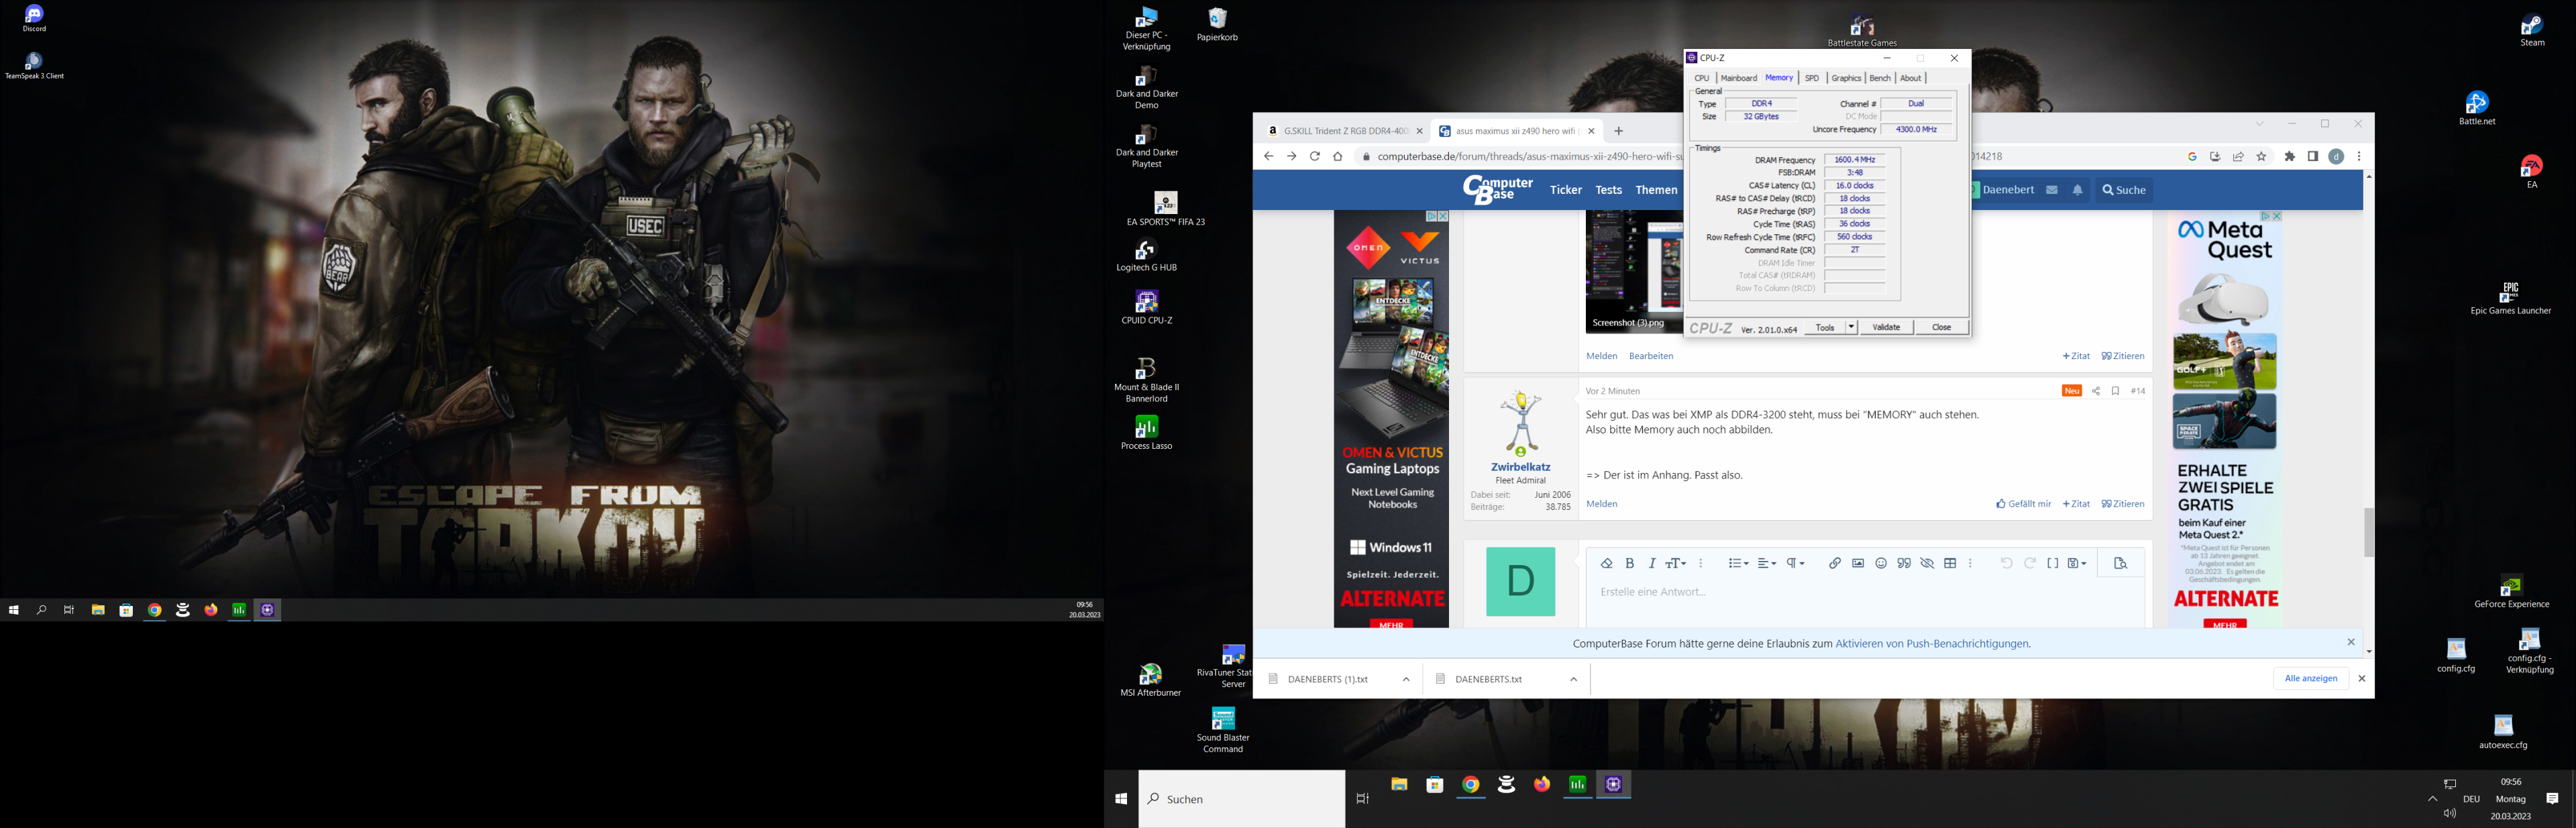This screenshot has height=828, width=2576.
Task: Bookmark the page with the star icon
Action: pyautogui.click(x=2262, y=156)
